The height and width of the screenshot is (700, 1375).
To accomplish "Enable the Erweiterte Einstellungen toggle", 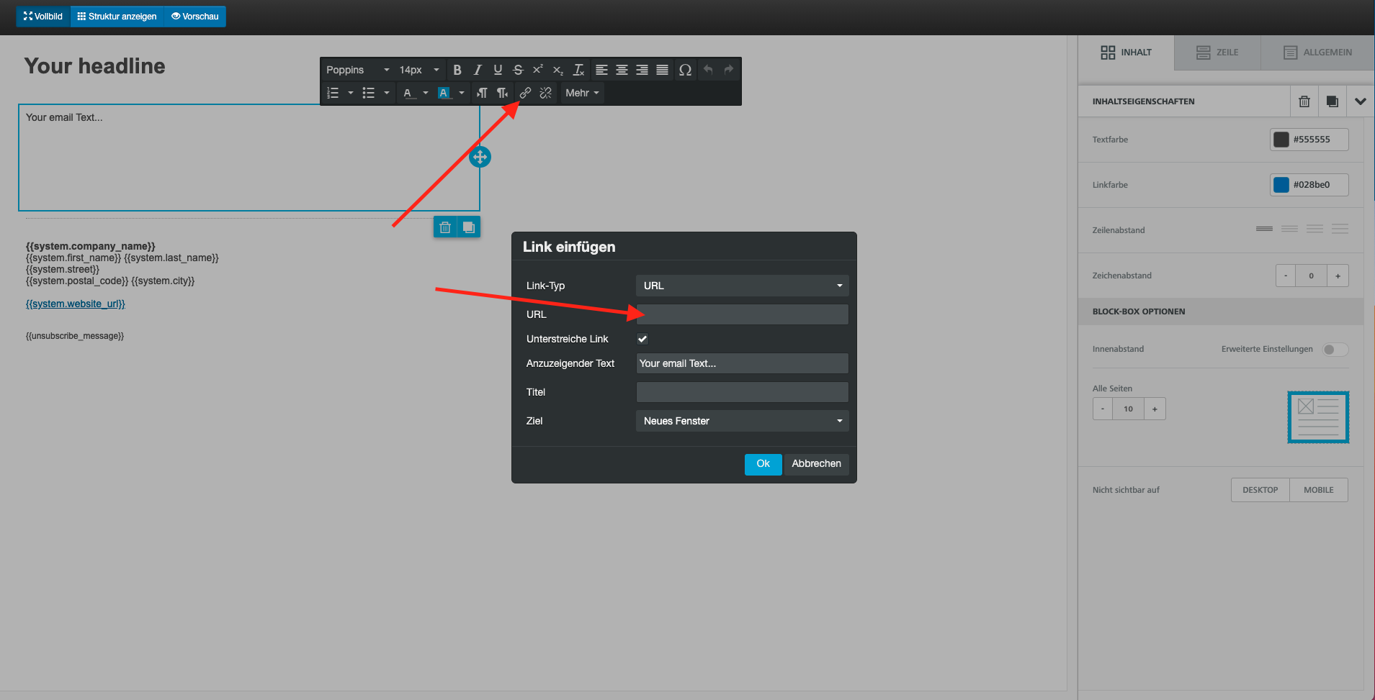I will pos(1335,350).
